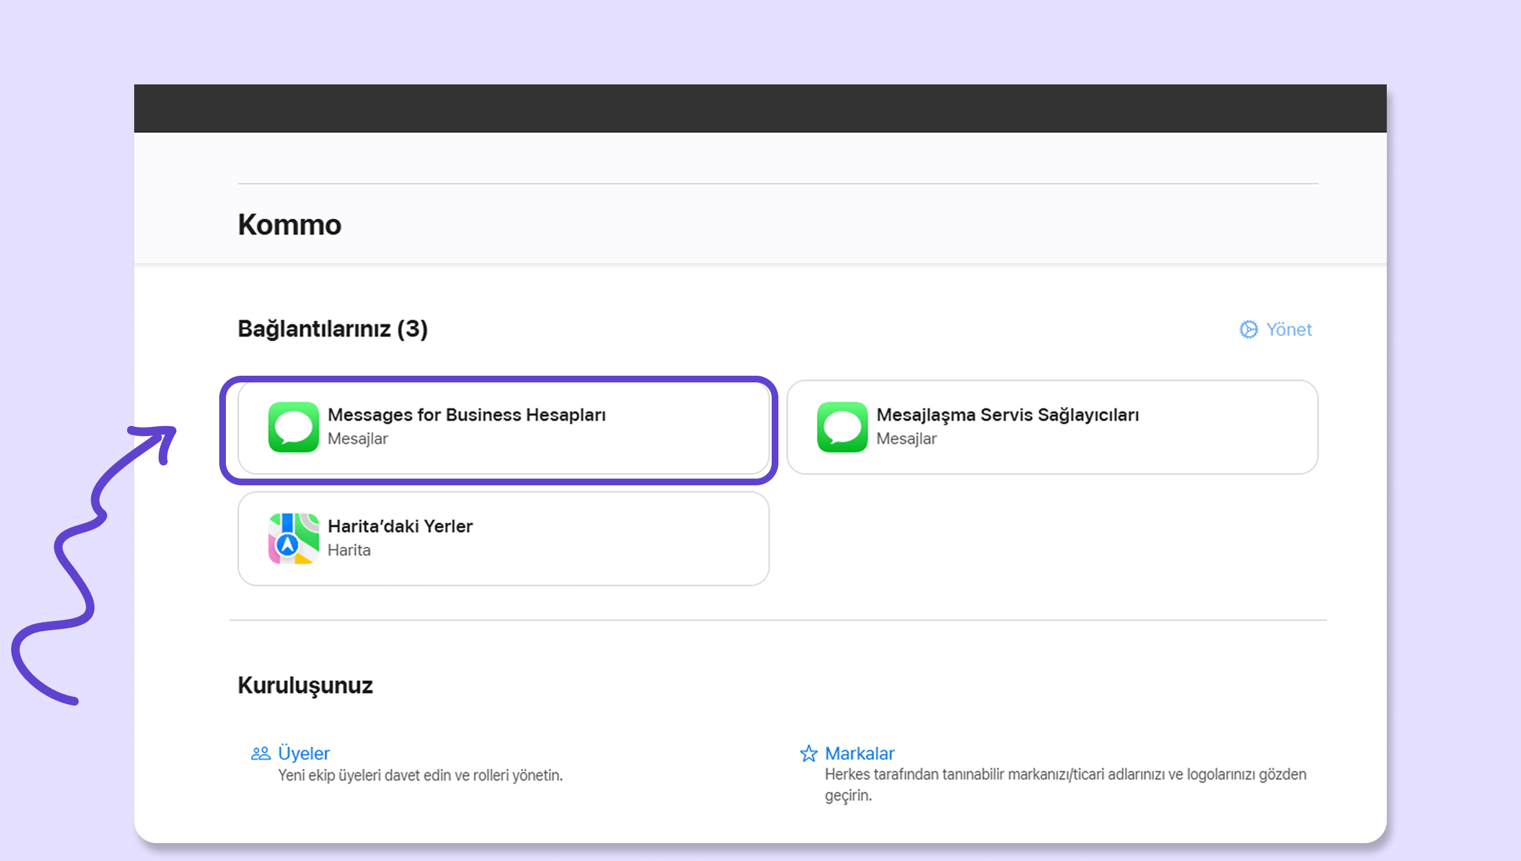
Task: Select the Harita'daki Yerler card title
Action: click(400, 526)
